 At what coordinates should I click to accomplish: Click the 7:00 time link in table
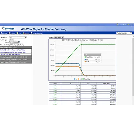(55, 102)
